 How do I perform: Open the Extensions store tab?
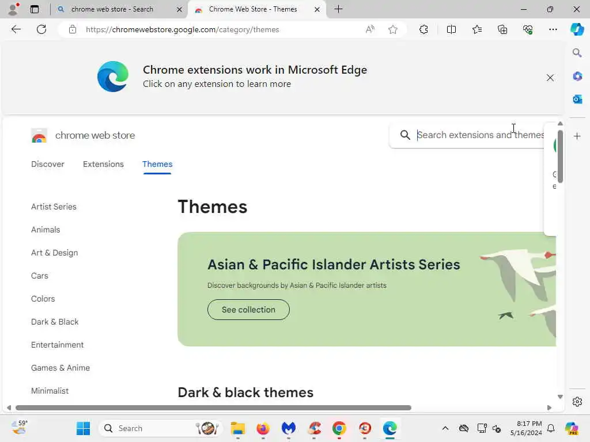[x=103, y=164]
